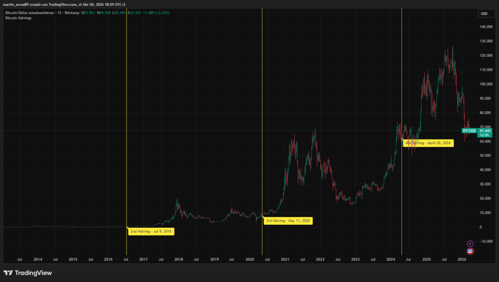Click the purple lightning alert icon

(x=470, y=244)
